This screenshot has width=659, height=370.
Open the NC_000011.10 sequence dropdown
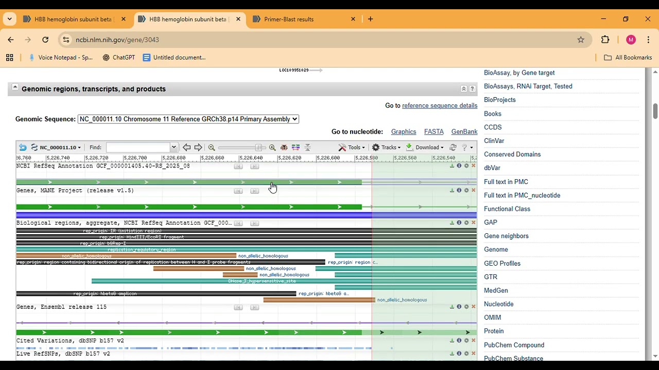point(56,147)
